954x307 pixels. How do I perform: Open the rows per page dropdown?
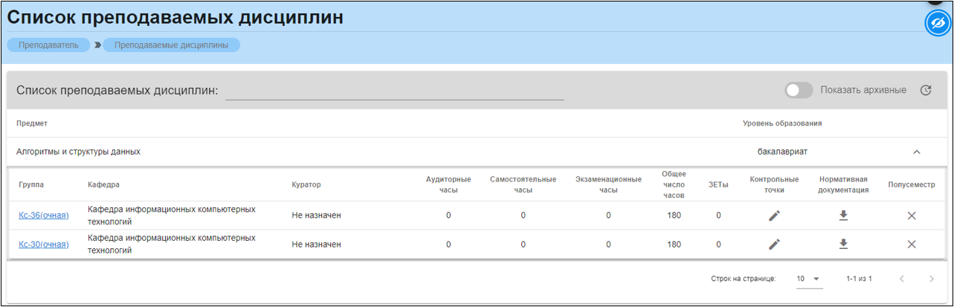[808, 279]
